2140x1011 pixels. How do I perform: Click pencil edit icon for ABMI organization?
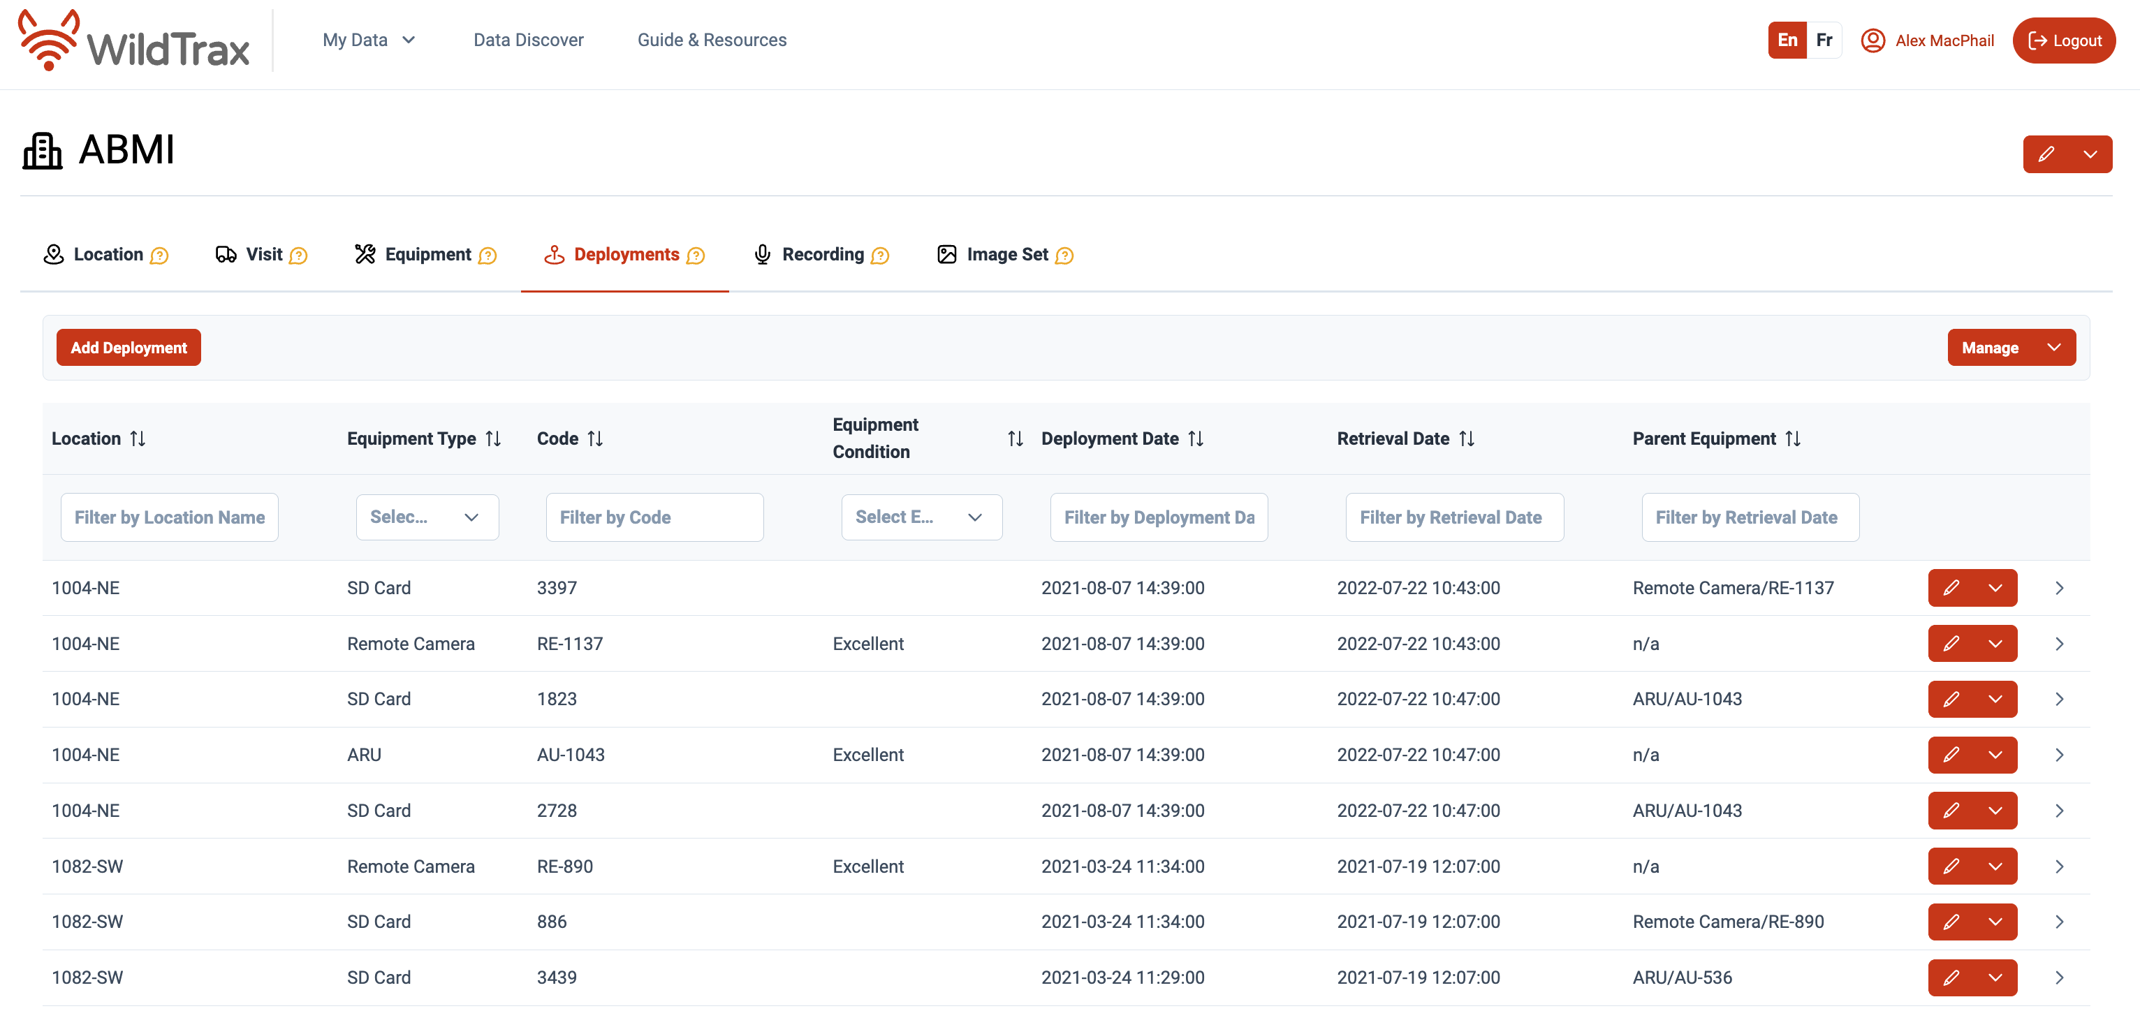click(x=2045, y=154)
